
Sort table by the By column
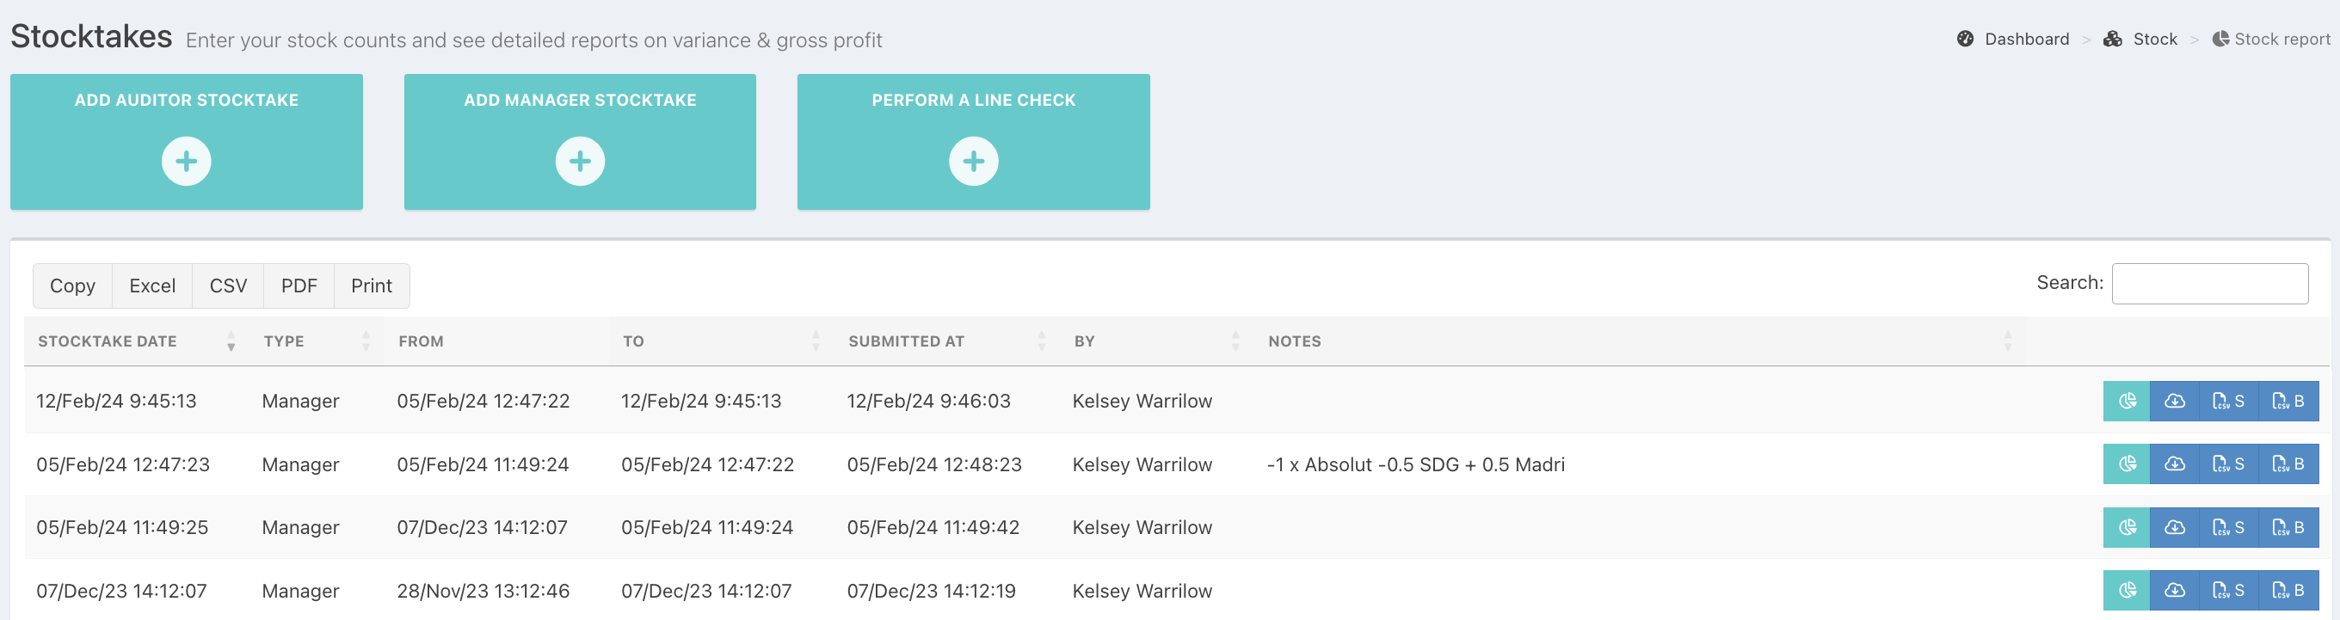[1085, 341]
